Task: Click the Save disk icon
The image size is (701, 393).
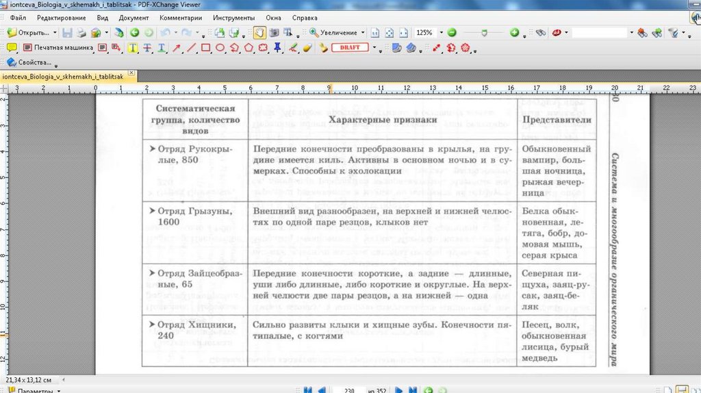Action: 67,32
